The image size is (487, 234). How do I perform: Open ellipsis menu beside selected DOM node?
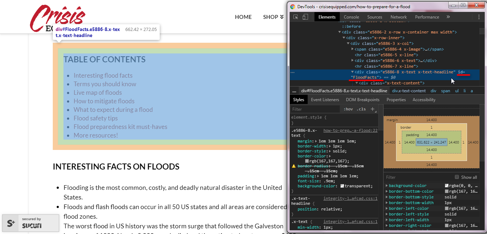[x=293, y=72]
